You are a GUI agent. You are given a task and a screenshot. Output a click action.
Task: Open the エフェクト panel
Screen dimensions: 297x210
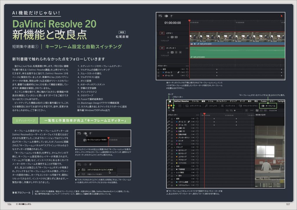(211, 106)
